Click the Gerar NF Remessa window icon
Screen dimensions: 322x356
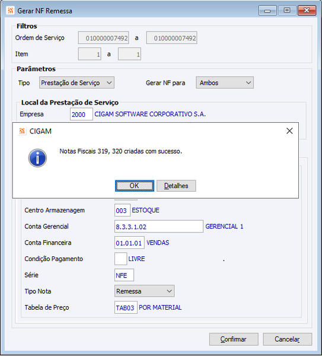10,11
